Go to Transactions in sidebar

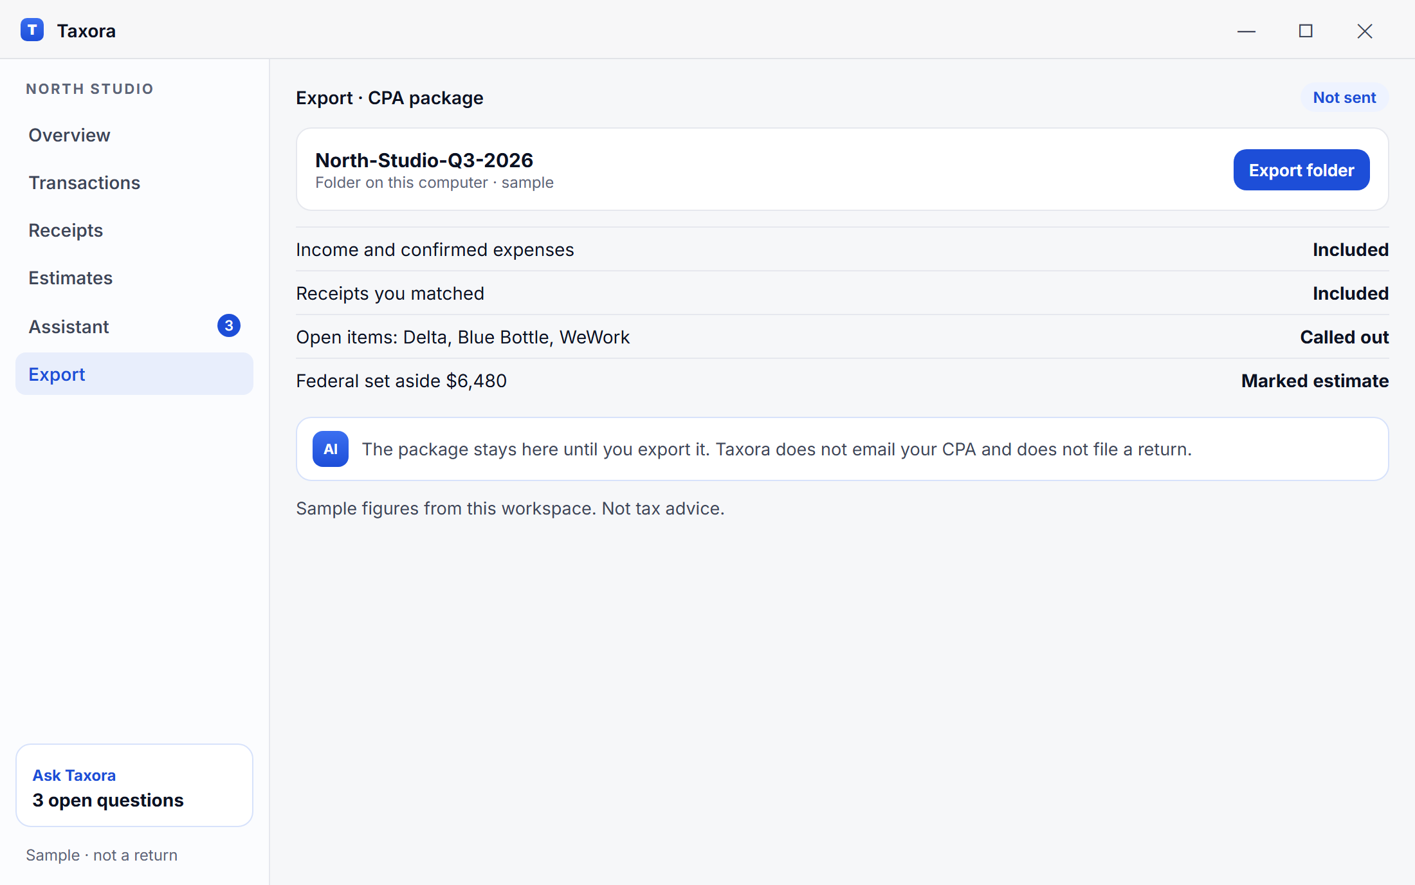tap(134, 183)
